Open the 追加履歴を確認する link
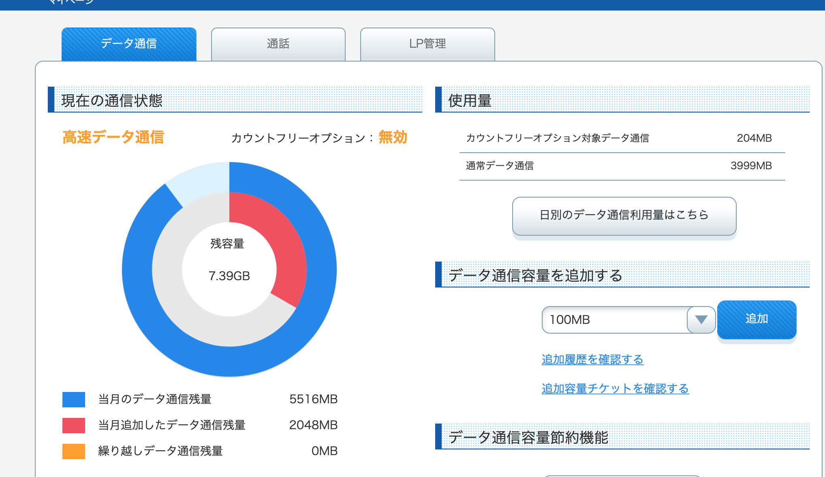825x477 pixels. click(592, 359)
